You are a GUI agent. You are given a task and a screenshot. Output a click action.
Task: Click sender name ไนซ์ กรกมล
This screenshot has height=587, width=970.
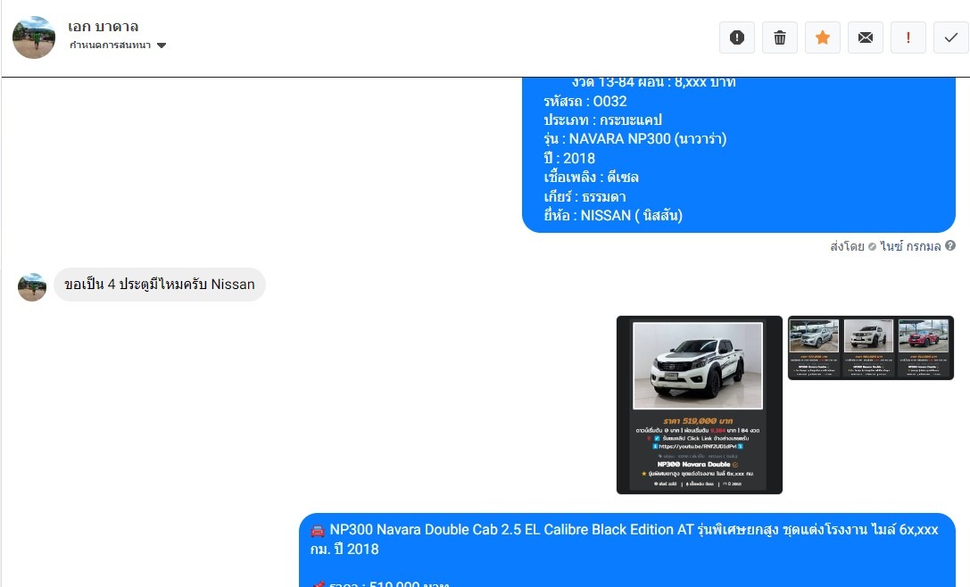pos(910,246)
